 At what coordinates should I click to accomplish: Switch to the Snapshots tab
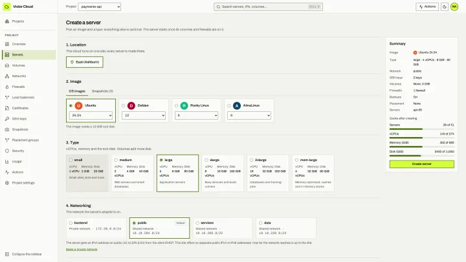click(102, 91)
